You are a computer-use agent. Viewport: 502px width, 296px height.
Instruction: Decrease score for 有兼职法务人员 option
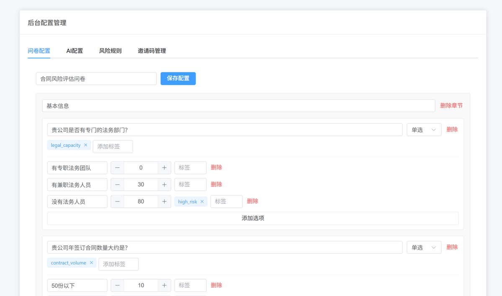118,185
